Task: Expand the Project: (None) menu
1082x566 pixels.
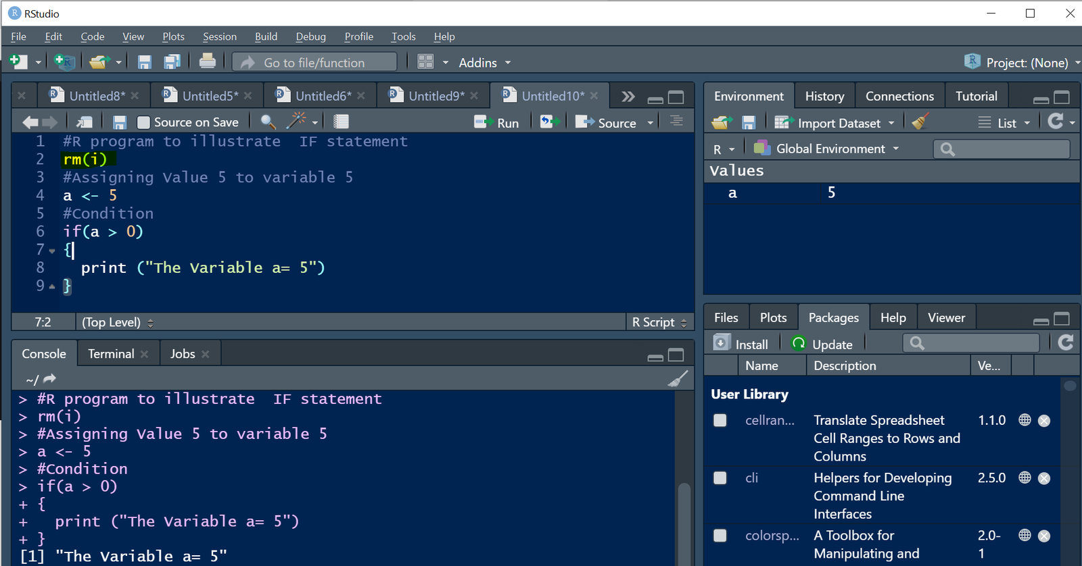Action: point(1022,62)
